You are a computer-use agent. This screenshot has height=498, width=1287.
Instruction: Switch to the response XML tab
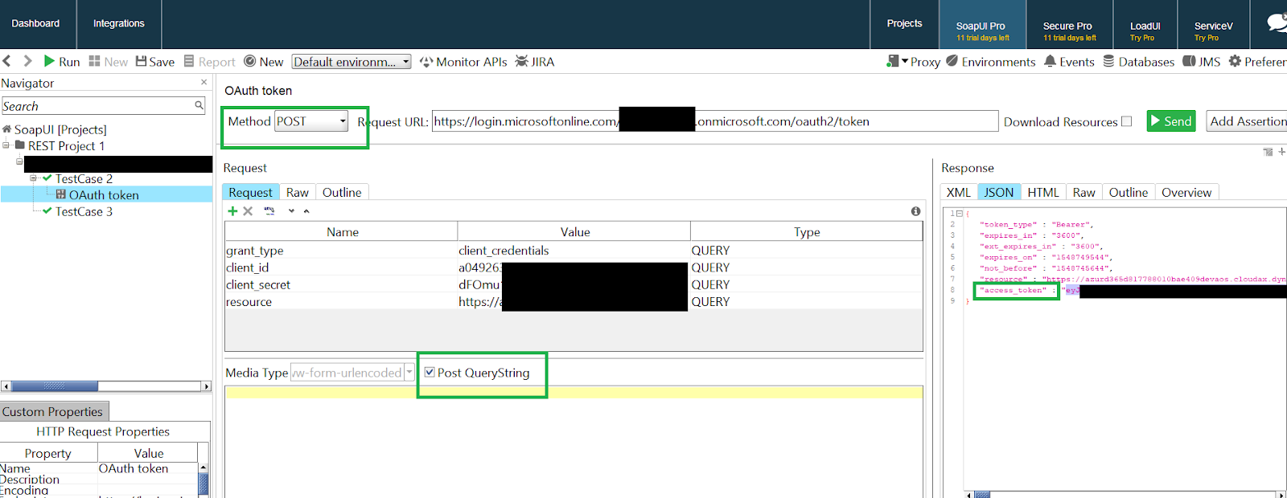click(x=959, y=192)
